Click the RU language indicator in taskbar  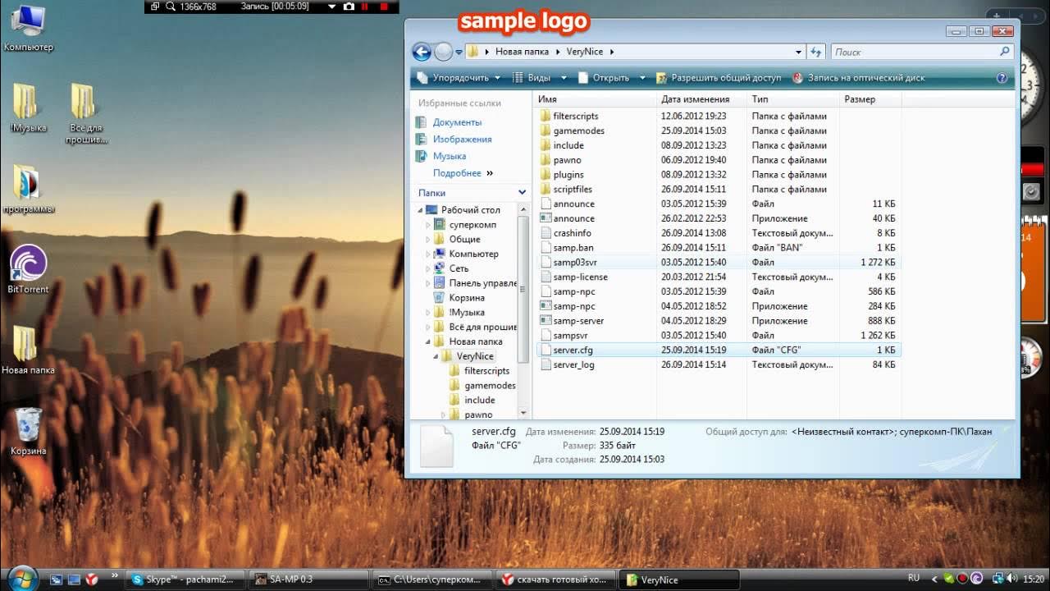(914, 579)
